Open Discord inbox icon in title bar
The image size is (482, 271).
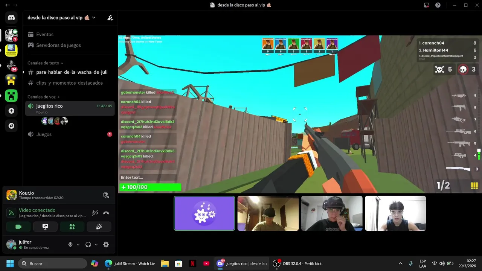(x=427, y=5)
